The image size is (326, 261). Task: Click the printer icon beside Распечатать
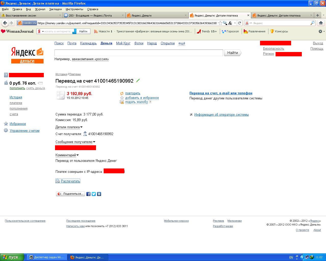pos(58,181)
